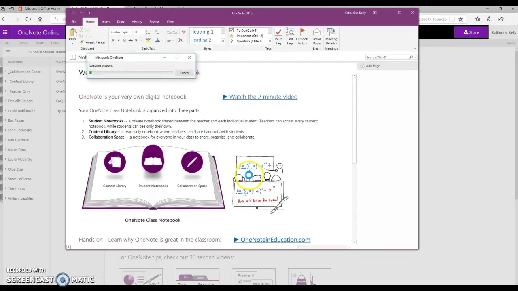Click the numbered list icon

pyautogui.click(x=158, y=32)
